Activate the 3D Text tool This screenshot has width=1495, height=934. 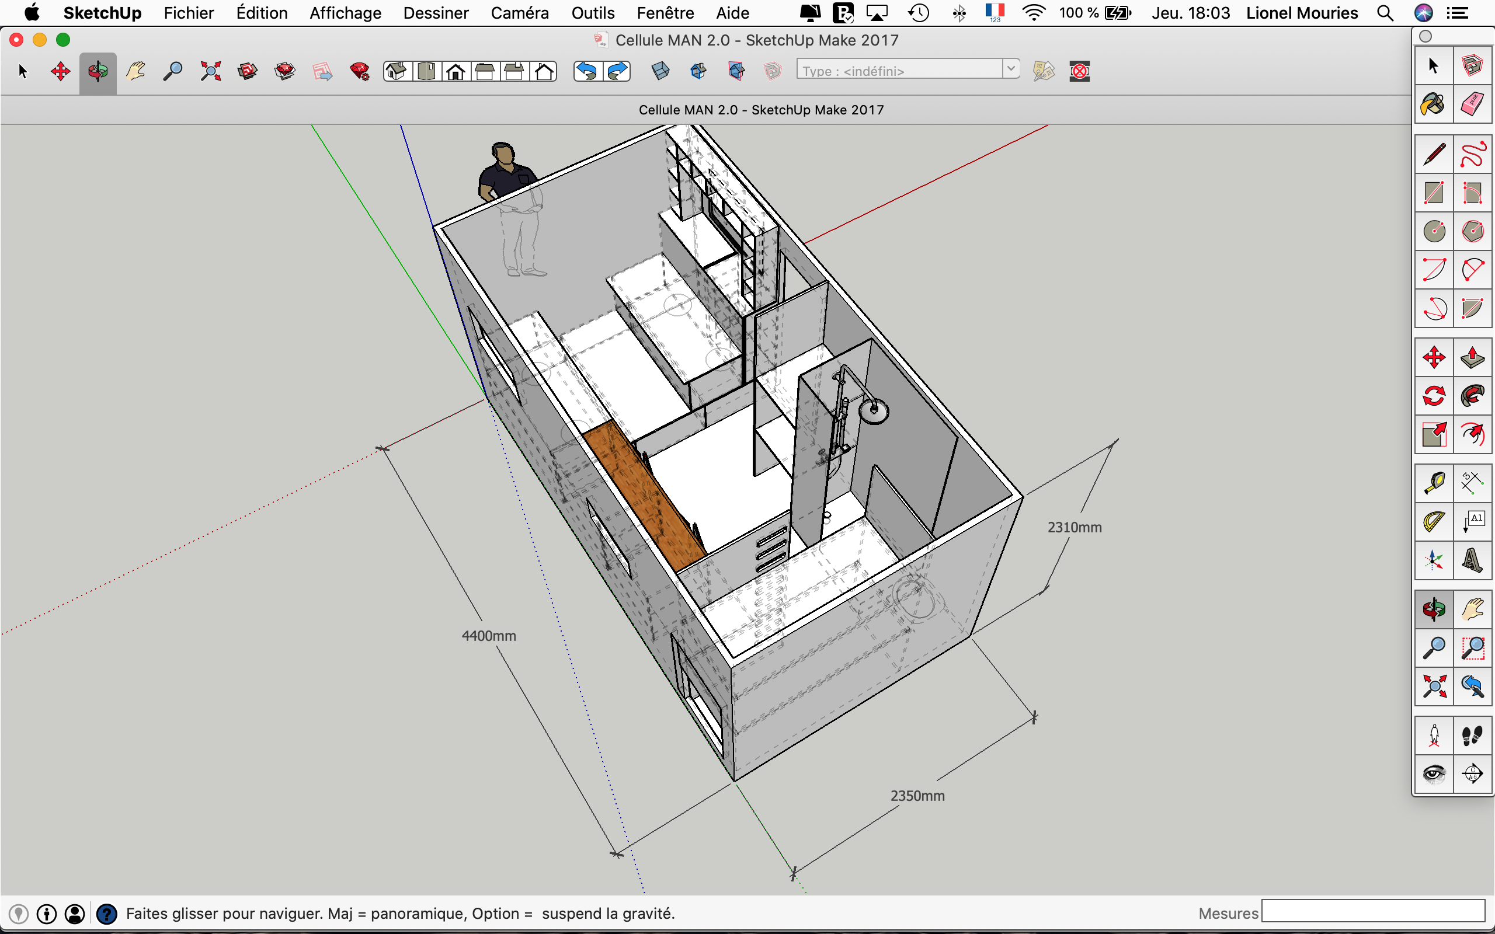click(1472, 560)
